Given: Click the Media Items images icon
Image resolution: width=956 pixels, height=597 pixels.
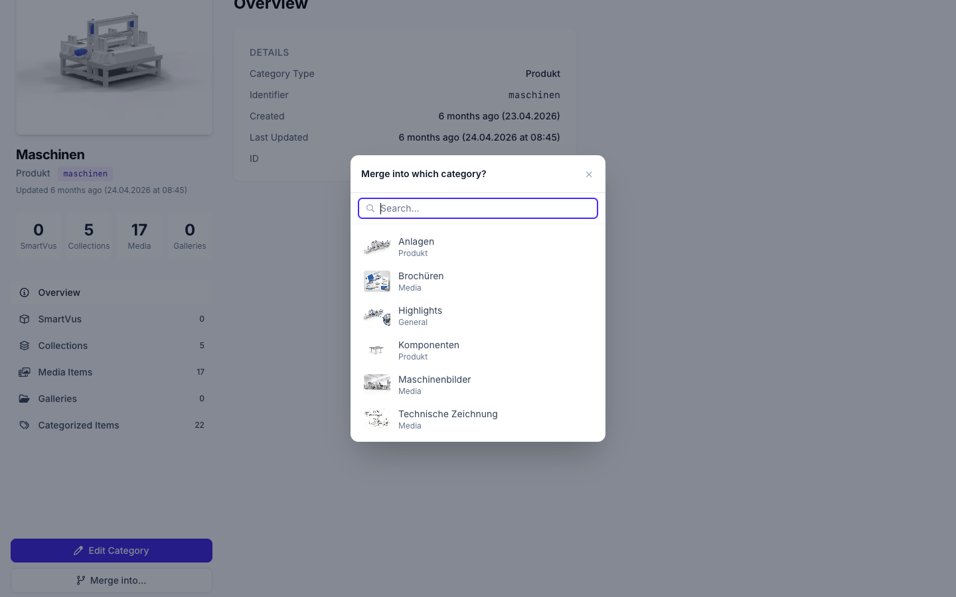Looking at the screenshot, I should coord(25,372).
